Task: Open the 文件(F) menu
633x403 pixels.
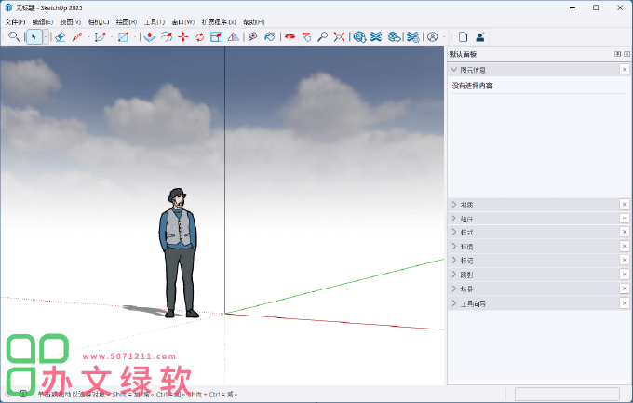Action: point(15,21)
